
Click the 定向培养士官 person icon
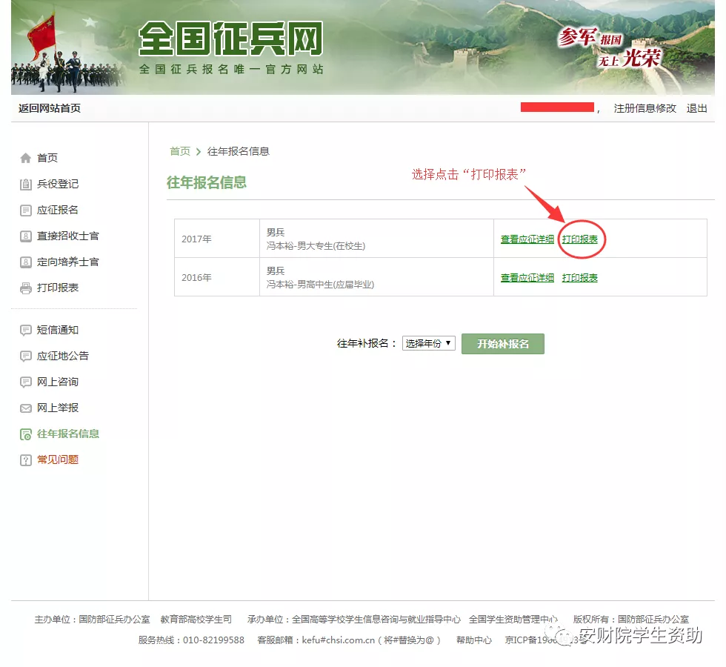coord(26,262)
